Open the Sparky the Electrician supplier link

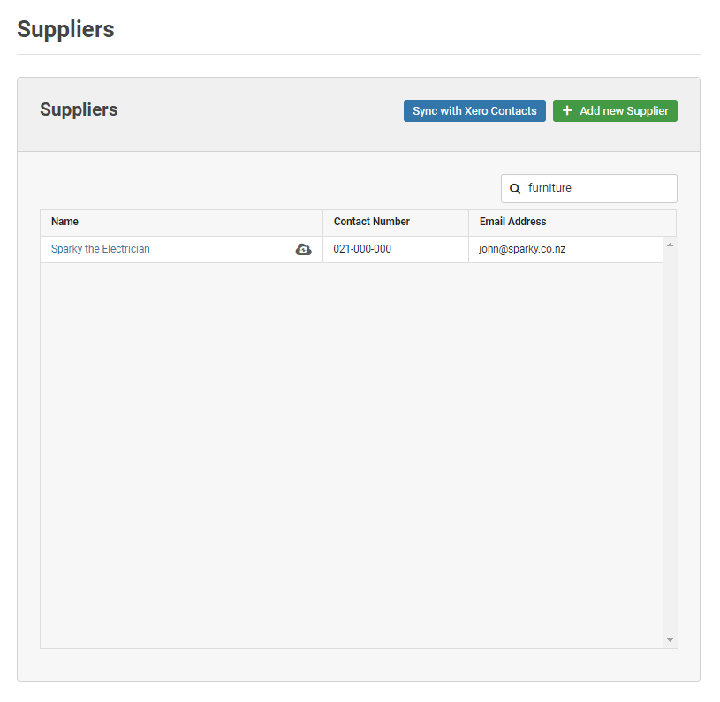click(100, 249)
